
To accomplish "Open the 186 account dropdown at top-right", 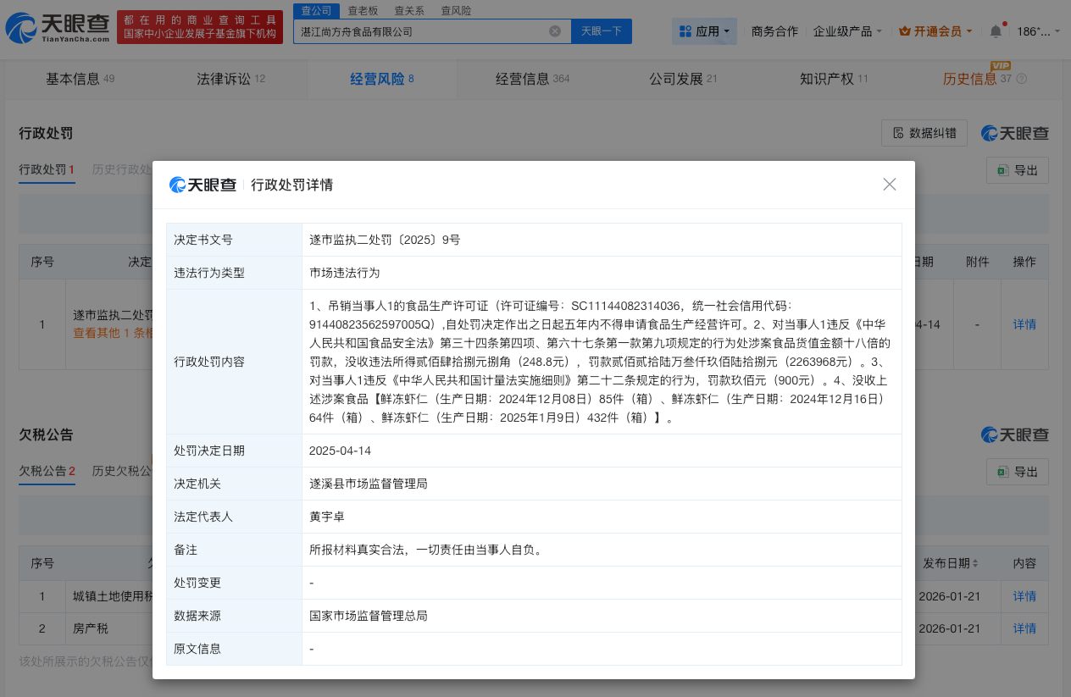I will 1035,30.
